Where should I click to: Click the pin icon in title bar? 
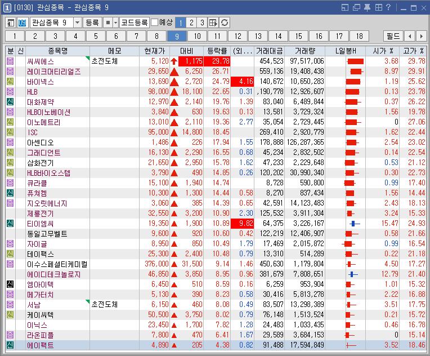point(367,7)
